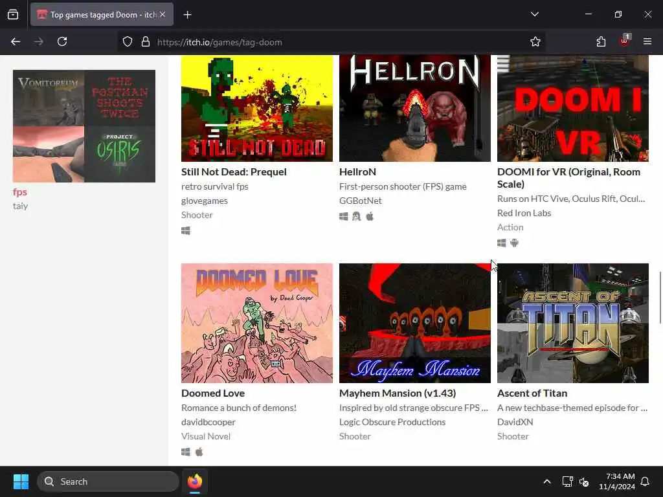Click the Windows icon under DOOMI for VR
Viewport: 663px width, 497px height.
coord(502,243)
